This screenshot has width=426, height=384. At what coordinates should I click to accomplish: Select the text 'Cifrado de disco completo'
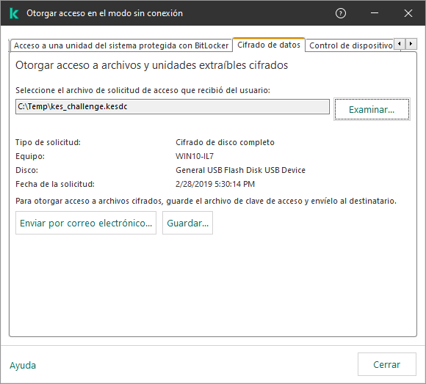225,142
